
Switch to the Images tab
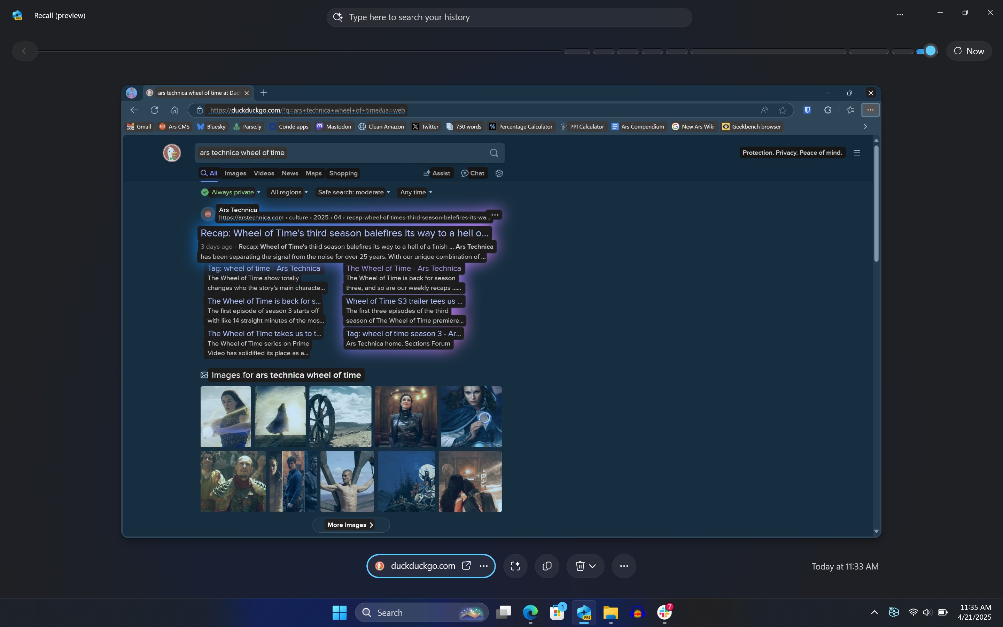pyautogui.click(x=235, y=173)
